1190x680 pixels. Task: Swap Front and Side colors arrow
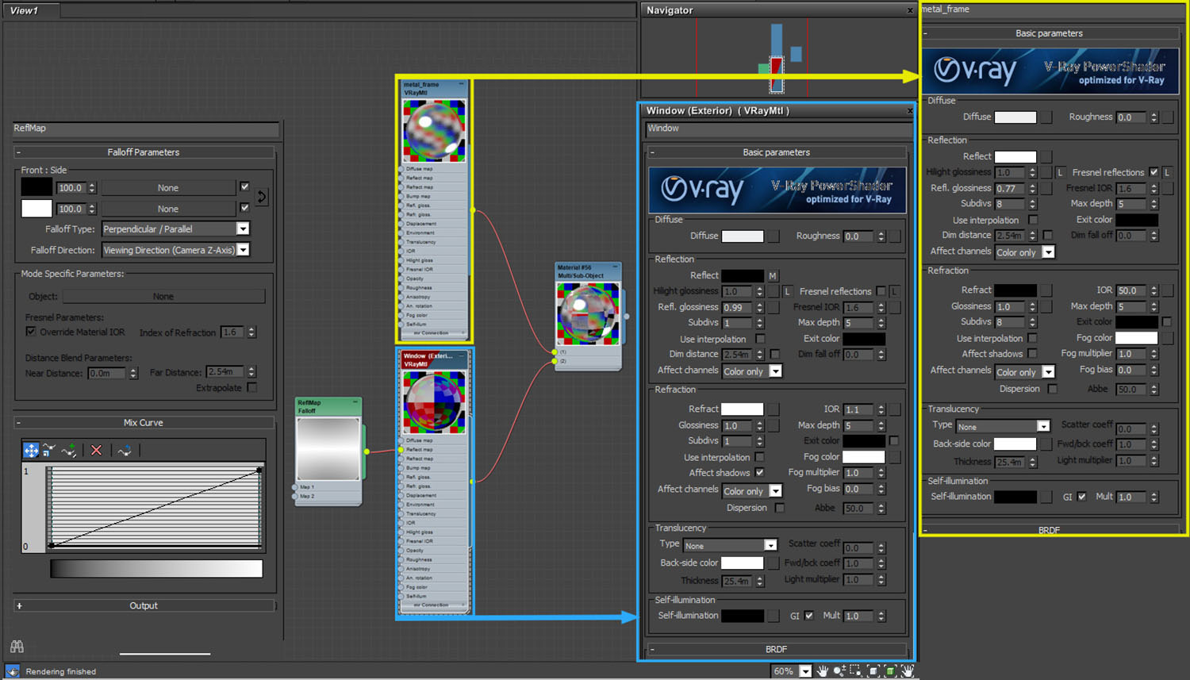pos(262,197)
